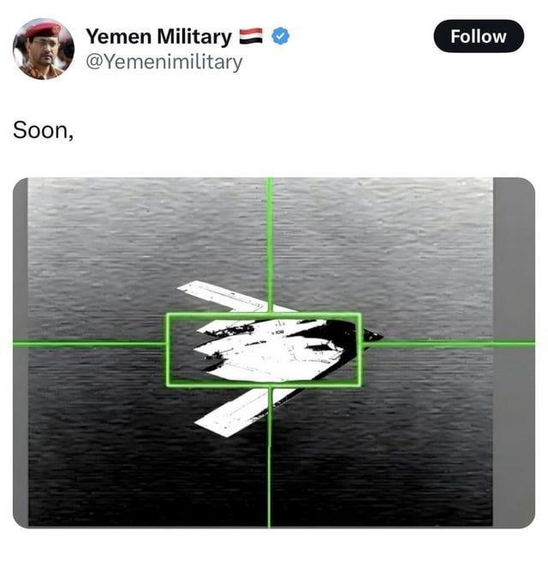This screenshot has height=566, width=548.
Task: Click the horizontal green crosshair line left of the box
Action: 89,344
